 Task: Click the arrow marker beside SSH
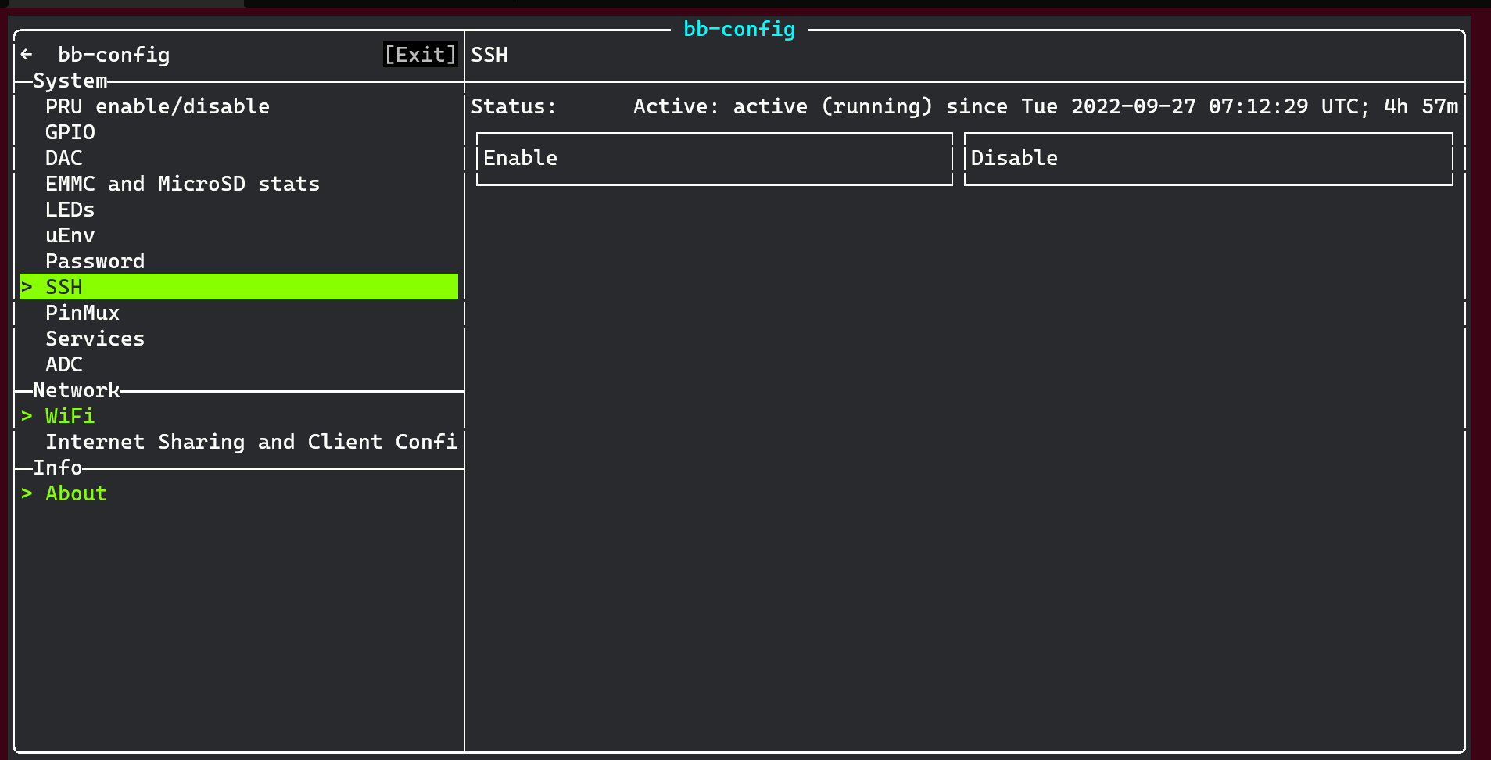tap(27, 287)
